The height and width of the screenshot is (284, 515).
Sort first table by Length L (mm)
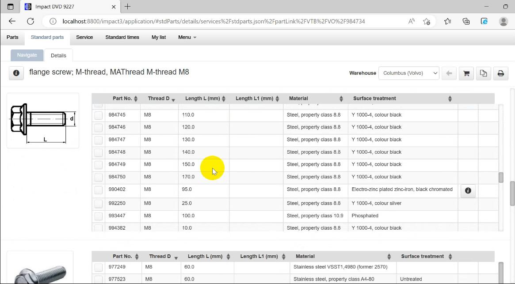pyautogui.click(x=205, y=98)
